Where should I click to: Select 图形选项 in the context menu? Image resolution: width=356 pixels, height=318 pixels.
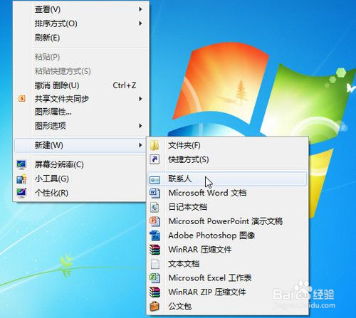click(81, 126)
